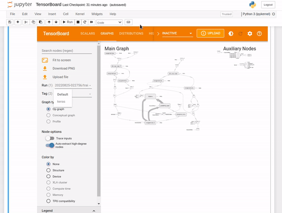Click the Download PNG arrow icon
The image size is (282, 213).
pyautogui.click(x=45, y=68)
